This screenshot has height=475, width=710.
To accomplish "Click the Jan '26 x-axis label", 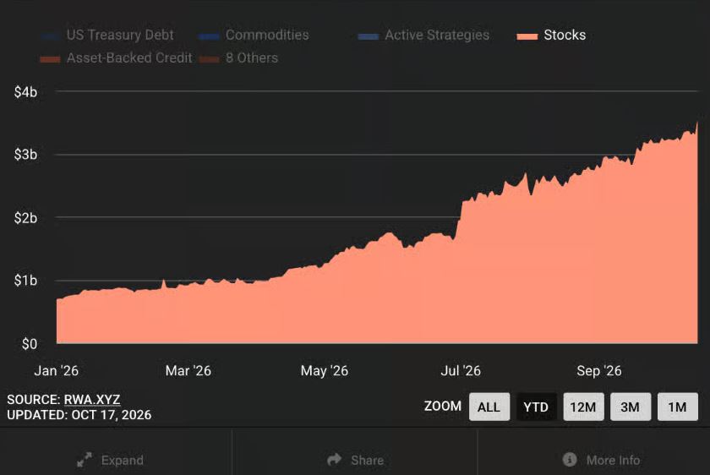I will (56, 371).
